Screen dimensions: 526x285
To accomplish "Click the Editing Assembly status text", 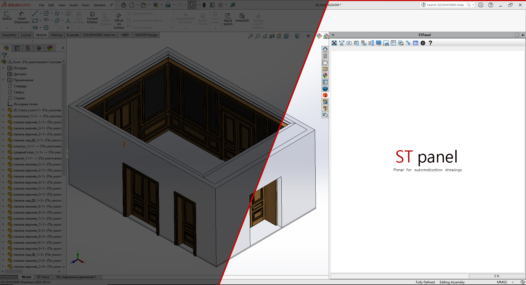I will (452, 282).
